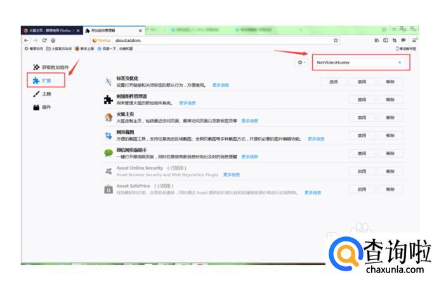
Task: Close the 火狐主页 tab
Action: pyautogui.click(x=78, y=30)
